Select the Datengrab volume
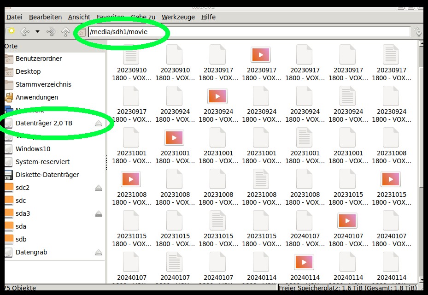Image resolution: width=428 pixels, height=295 pixels. (54, 252)
